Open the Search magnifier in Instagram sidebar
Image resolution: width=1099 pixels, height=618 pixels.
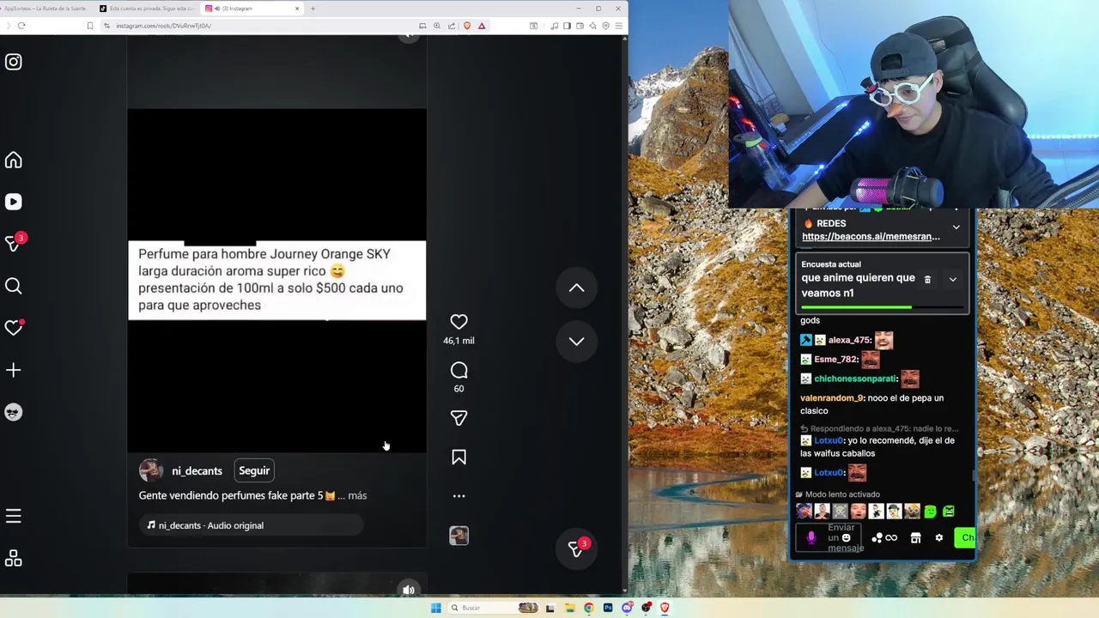[x=14, y=286]
